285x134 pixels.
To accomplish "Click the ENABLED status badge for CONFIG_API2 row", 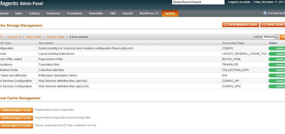I will [x=277, y=86].
